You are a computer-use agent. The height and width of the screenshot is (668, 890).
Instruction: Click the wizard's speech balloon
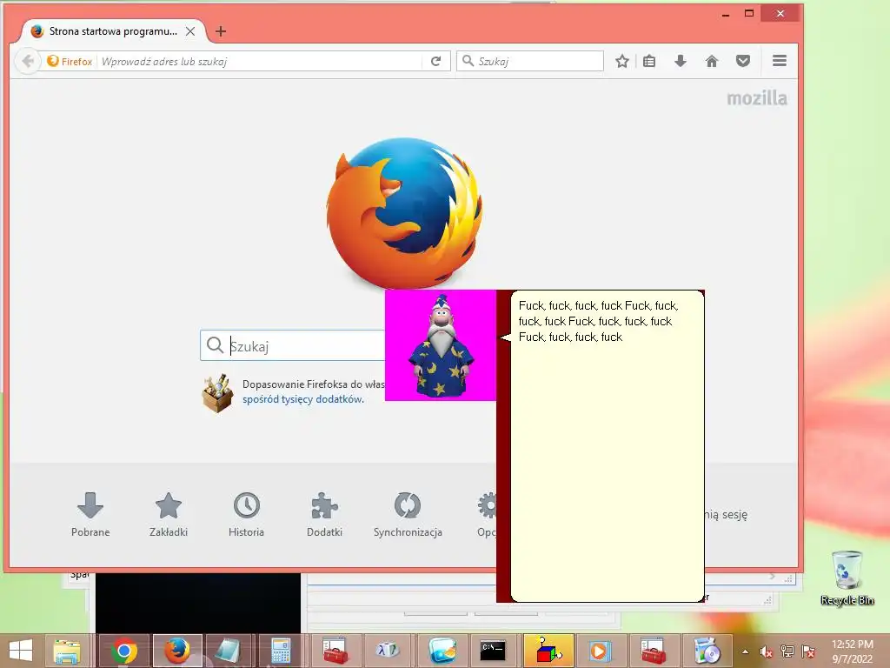pos(608,446)
